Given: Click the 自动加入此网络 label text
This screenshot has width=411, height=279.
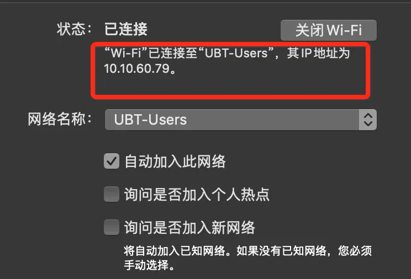Looking at the screenshot, I should pyautogui.click(x=175, y=162).
